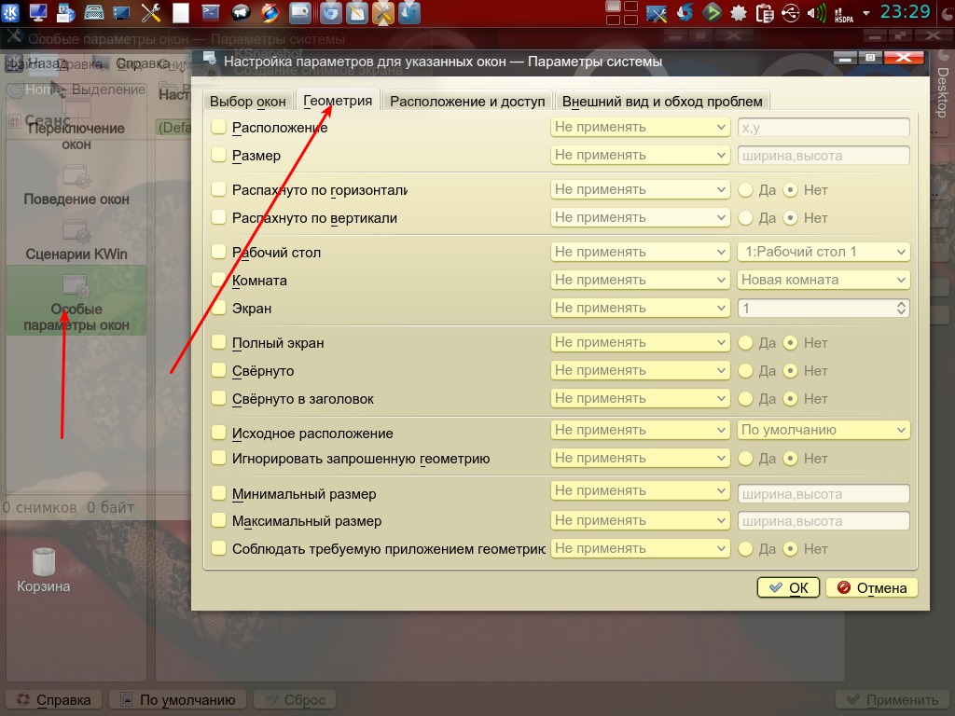Image resolution: width=955 pixels, height=716 pixels.
Task: Enable the Размер checkbox
Action: click(218, 156)
